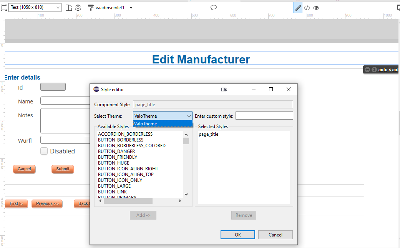400x248 pixels.
Task: Switch to code view icon
Action: tap(307, 8)
